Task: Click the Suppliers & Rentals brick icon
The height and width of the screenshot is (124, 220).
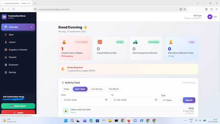Action: (6, 50)
